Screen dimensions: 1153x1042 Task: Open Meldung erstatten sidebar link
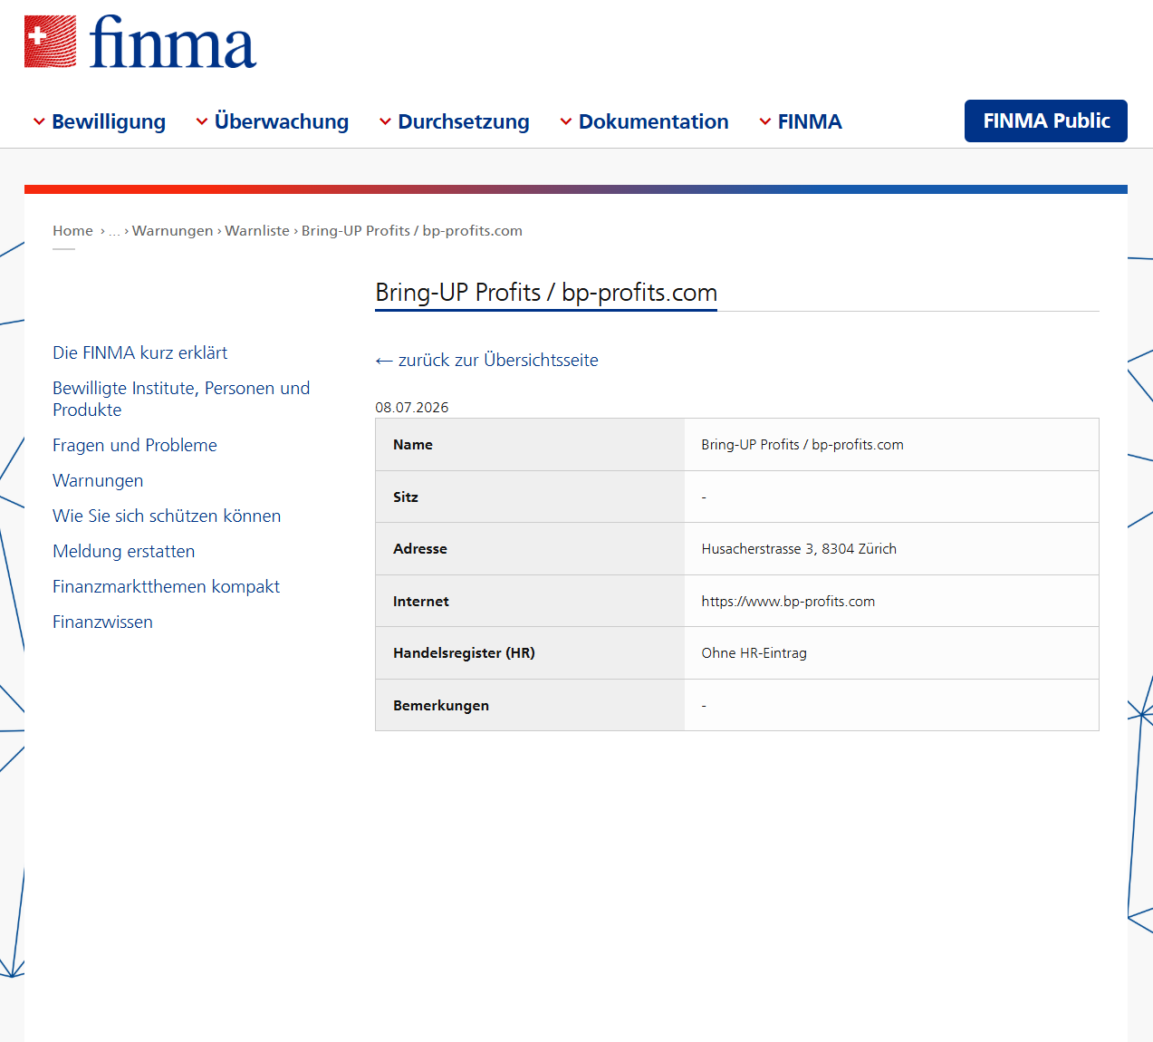(123, 551)
